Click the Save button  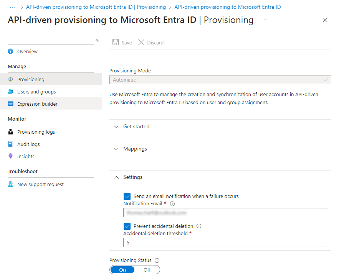point(122,42)
